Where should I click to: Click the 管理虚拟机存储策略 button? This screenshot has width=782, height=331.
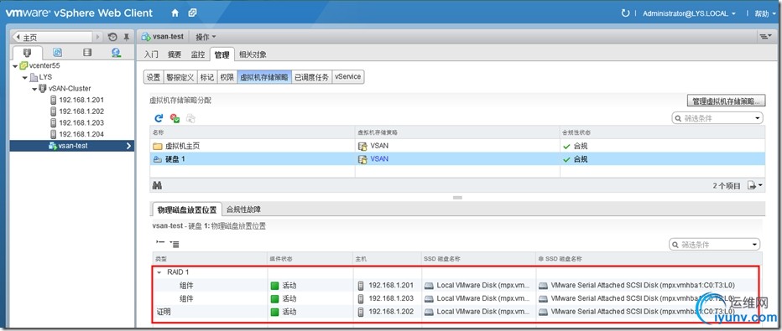pyautogui.click(x=726, y=101)
